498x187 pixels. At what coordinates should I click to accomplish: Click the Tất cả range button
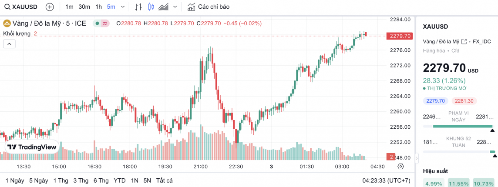[165, 180]
